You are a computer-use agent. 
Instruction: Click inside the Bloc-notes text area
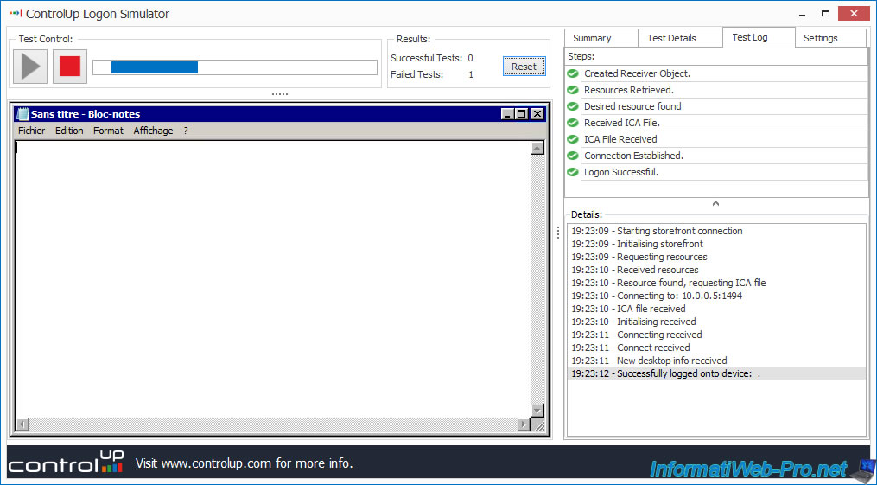point(272,278)
